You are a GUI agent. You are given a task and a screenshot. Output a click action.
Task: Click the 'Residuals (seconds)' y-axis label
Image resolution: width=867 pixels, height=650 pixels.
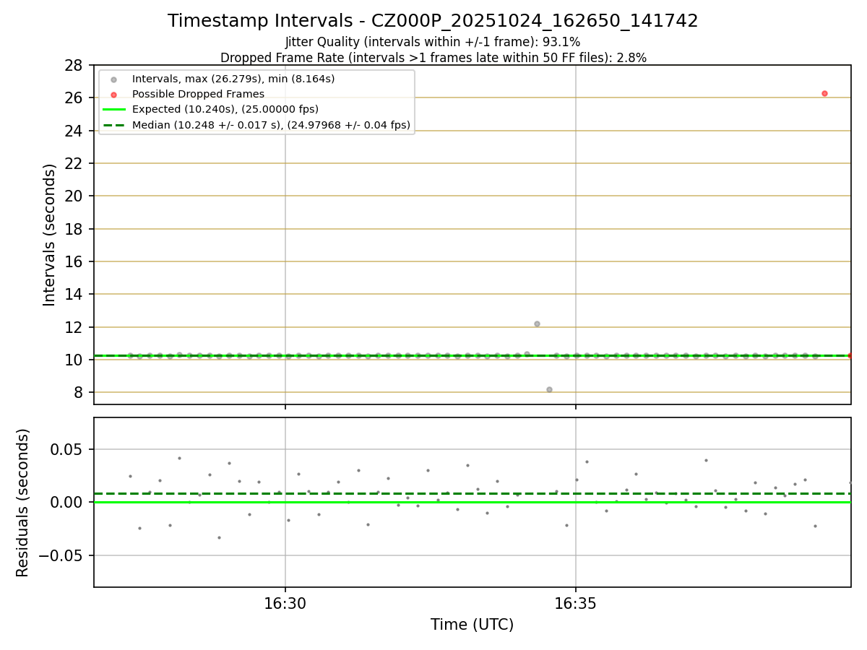coord(23,503)
